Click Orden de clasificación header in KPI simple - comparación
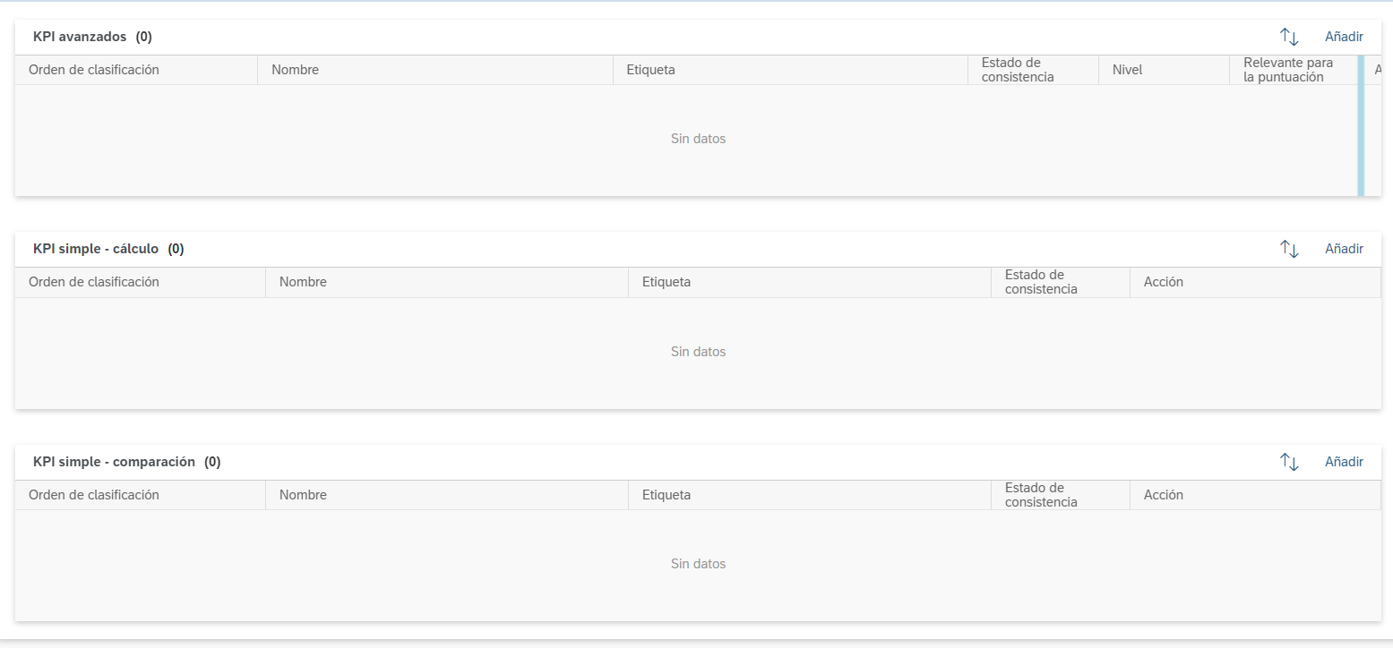1393x648 pixels. pyautogui.click(x=140, y=495)
